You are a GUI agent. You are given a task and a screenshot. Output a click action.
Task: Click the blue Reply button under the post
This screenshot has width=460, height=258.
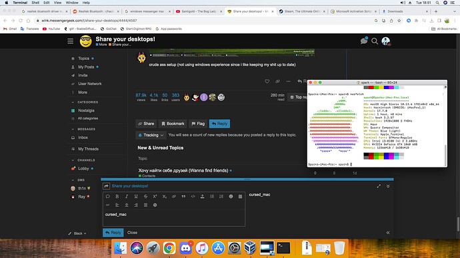[219, 124]
